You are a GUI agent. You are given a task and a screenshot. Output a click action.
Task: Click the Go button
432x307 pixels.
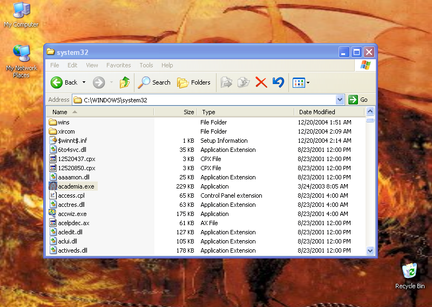358,100
